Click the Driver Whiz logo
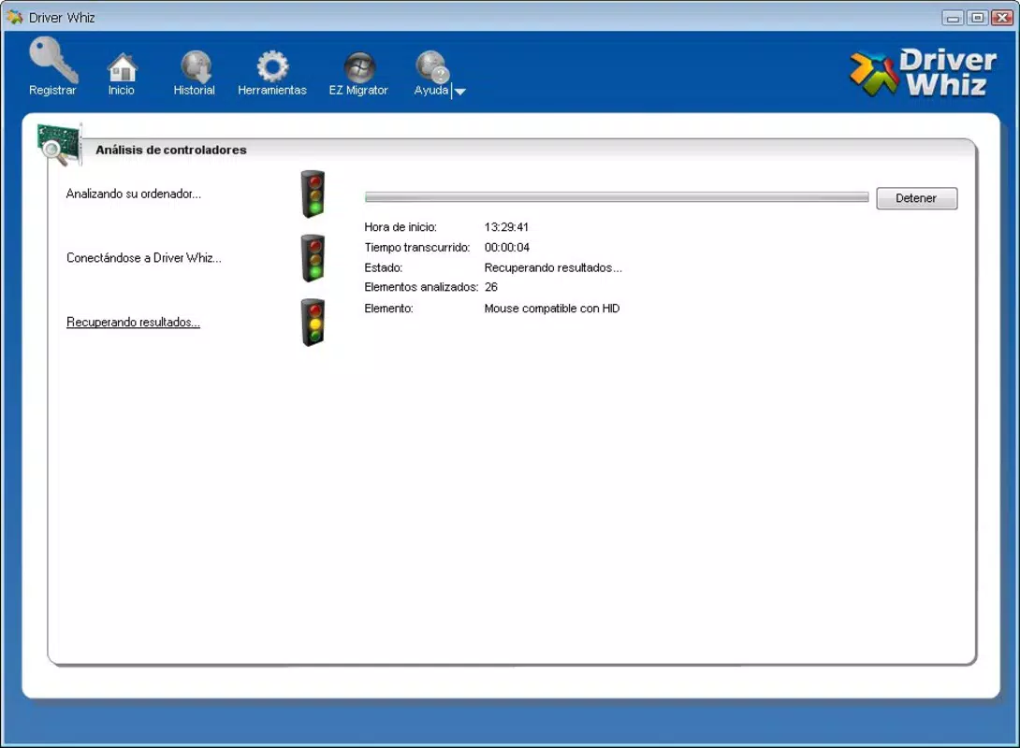The height and width of the screenshot is (748, 1020). coord(923,72)
